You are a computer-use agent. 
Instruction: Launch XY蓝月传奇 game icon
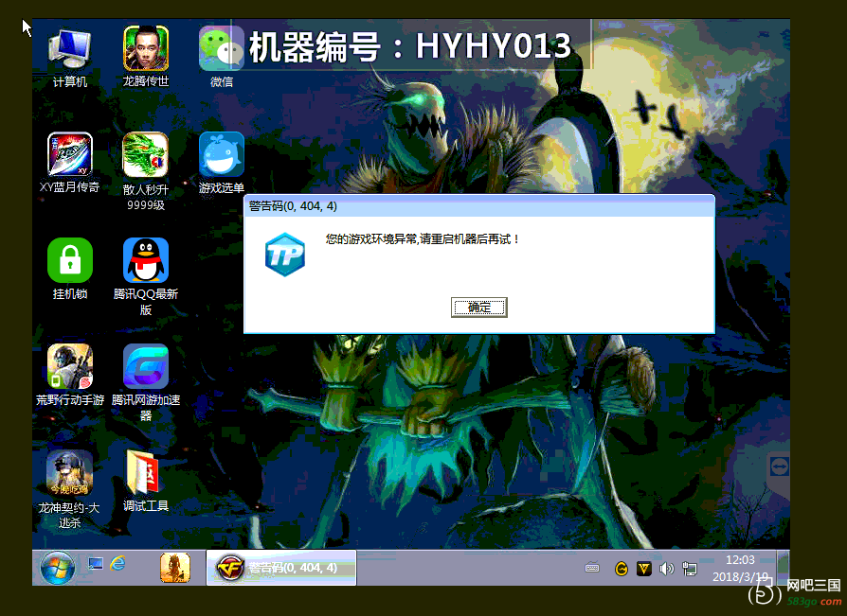(70, 163)
